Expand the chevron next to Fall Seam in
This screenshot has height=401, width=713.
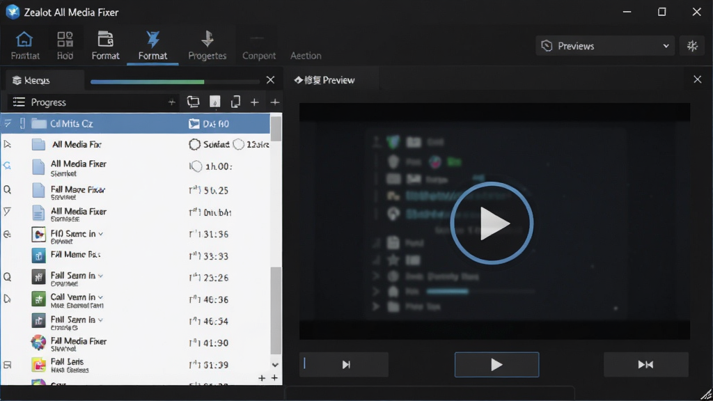pos(100,276)
